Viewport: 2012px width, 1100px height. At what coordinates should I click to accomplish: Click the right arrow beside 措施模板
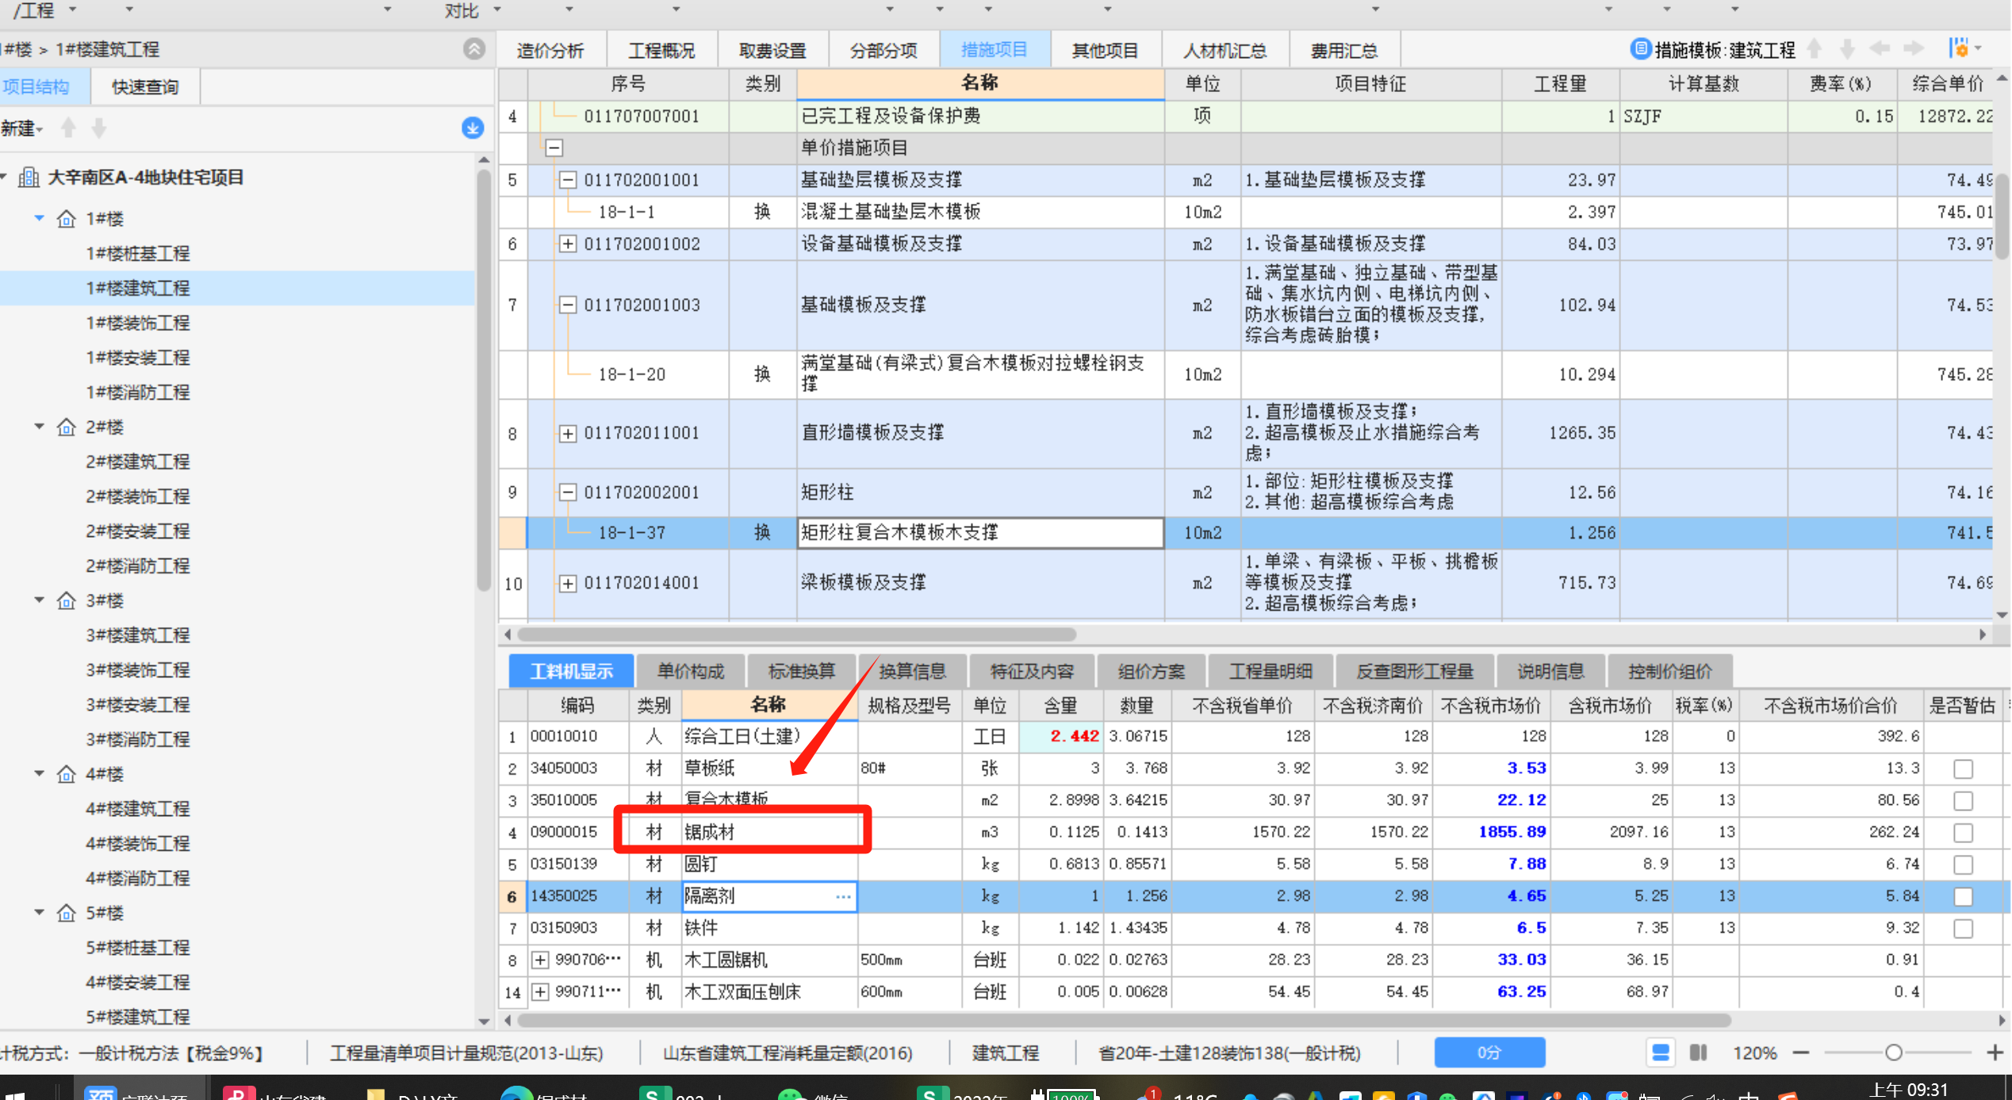pyautogui.click(x=1914, y=49)
